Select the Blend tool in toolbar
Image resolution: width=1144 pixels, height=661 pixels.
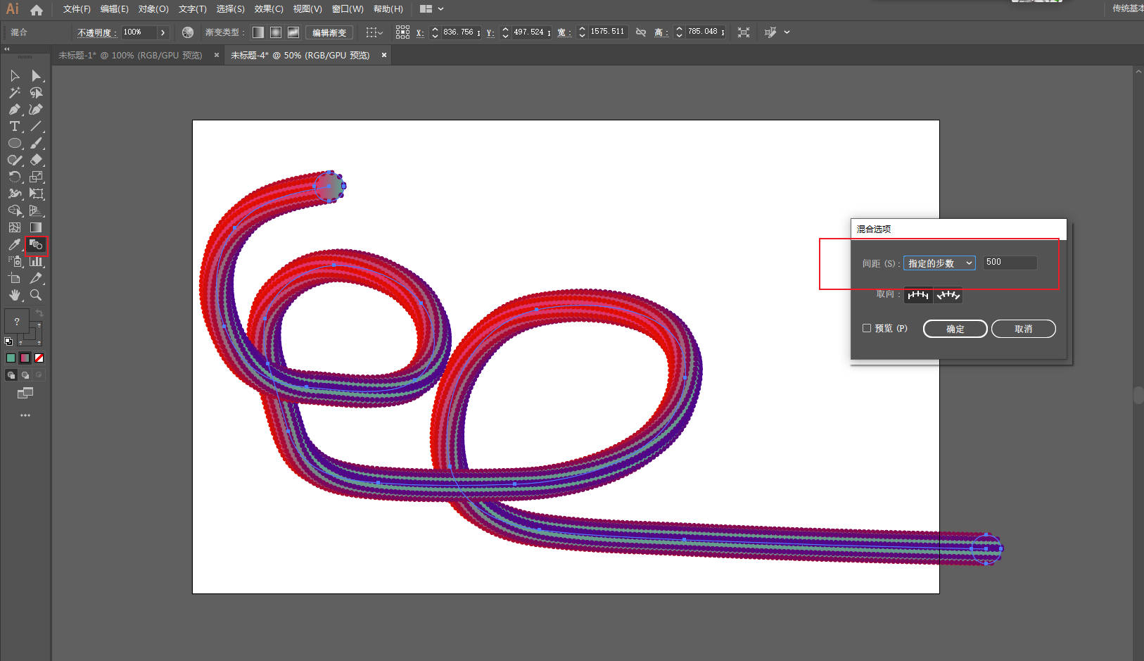[x=36, y=245]
